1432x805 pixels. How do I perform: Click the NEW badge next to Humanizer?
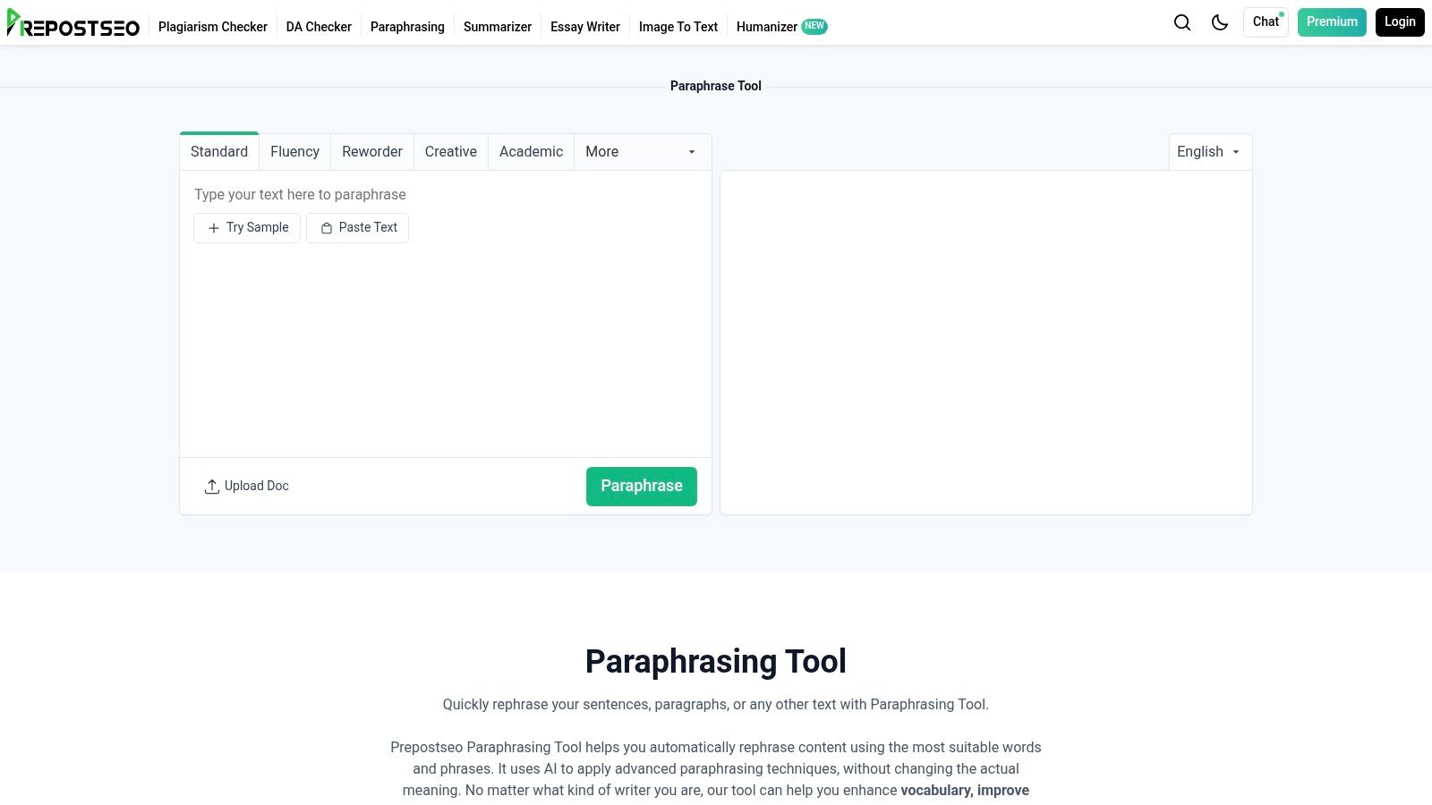click(x=814, y=26)
